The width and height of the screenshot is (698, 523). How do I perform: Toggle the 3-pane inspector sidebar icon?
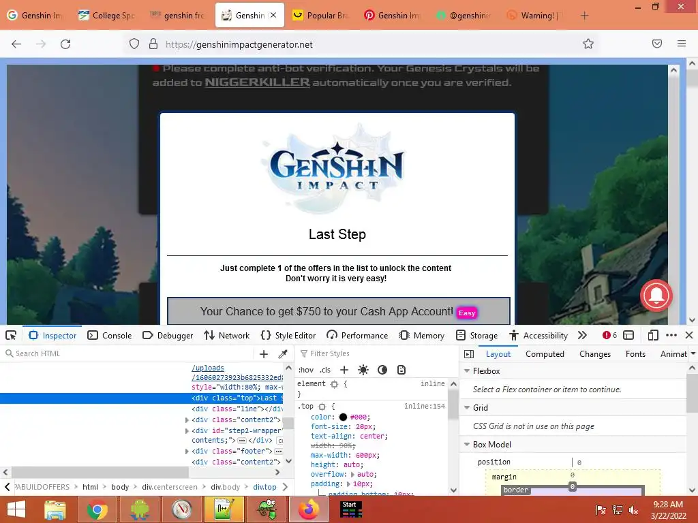pos(469,354)
